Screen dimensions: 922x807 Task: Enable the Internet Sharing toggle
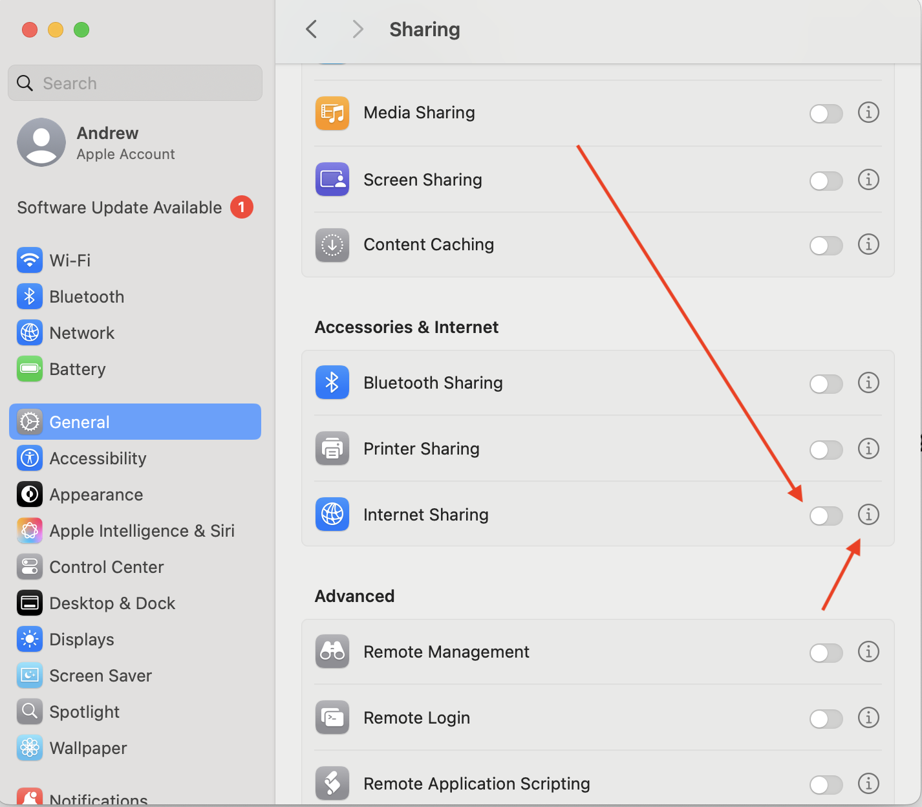pos(826,515)
